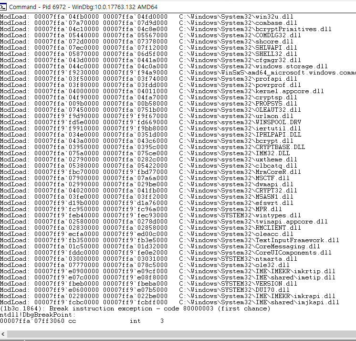Screen dimensions: 356x341
Task: Click the 'int 3' disassembly instruction
Action: point(147,321)
